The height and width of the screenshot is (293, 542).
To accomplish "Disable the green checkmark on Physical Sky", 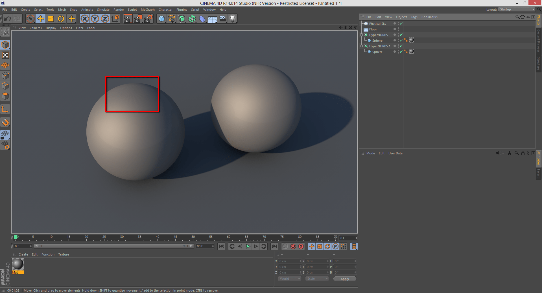I will 401,24.
